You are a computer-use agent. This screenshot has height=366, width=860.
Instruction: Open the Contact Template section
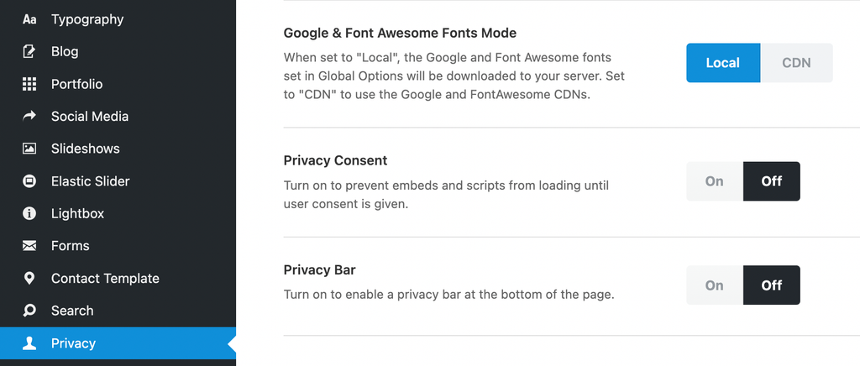coord(104,278)
